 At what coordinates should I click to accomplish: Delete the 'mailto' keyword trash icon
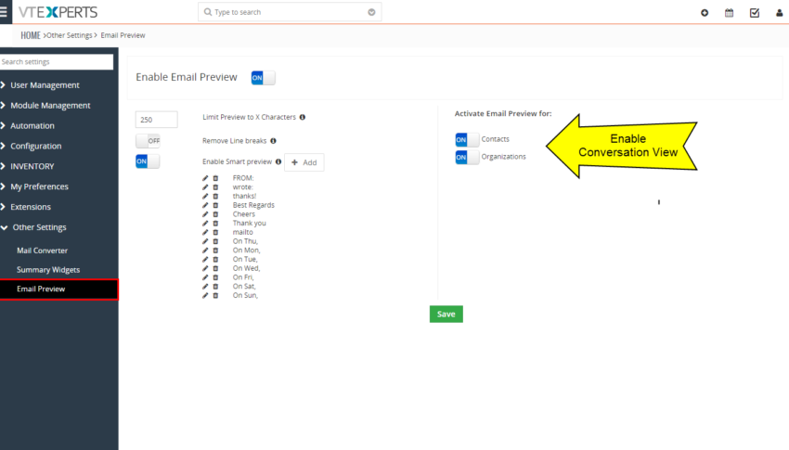pyautogui.click(x=215, y=232)
